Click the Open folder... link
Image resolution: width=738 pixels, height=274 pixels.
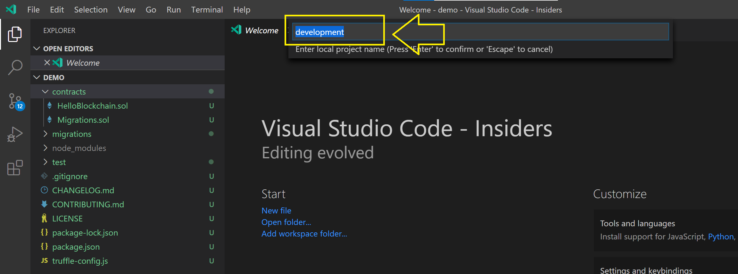coord(286,222)
